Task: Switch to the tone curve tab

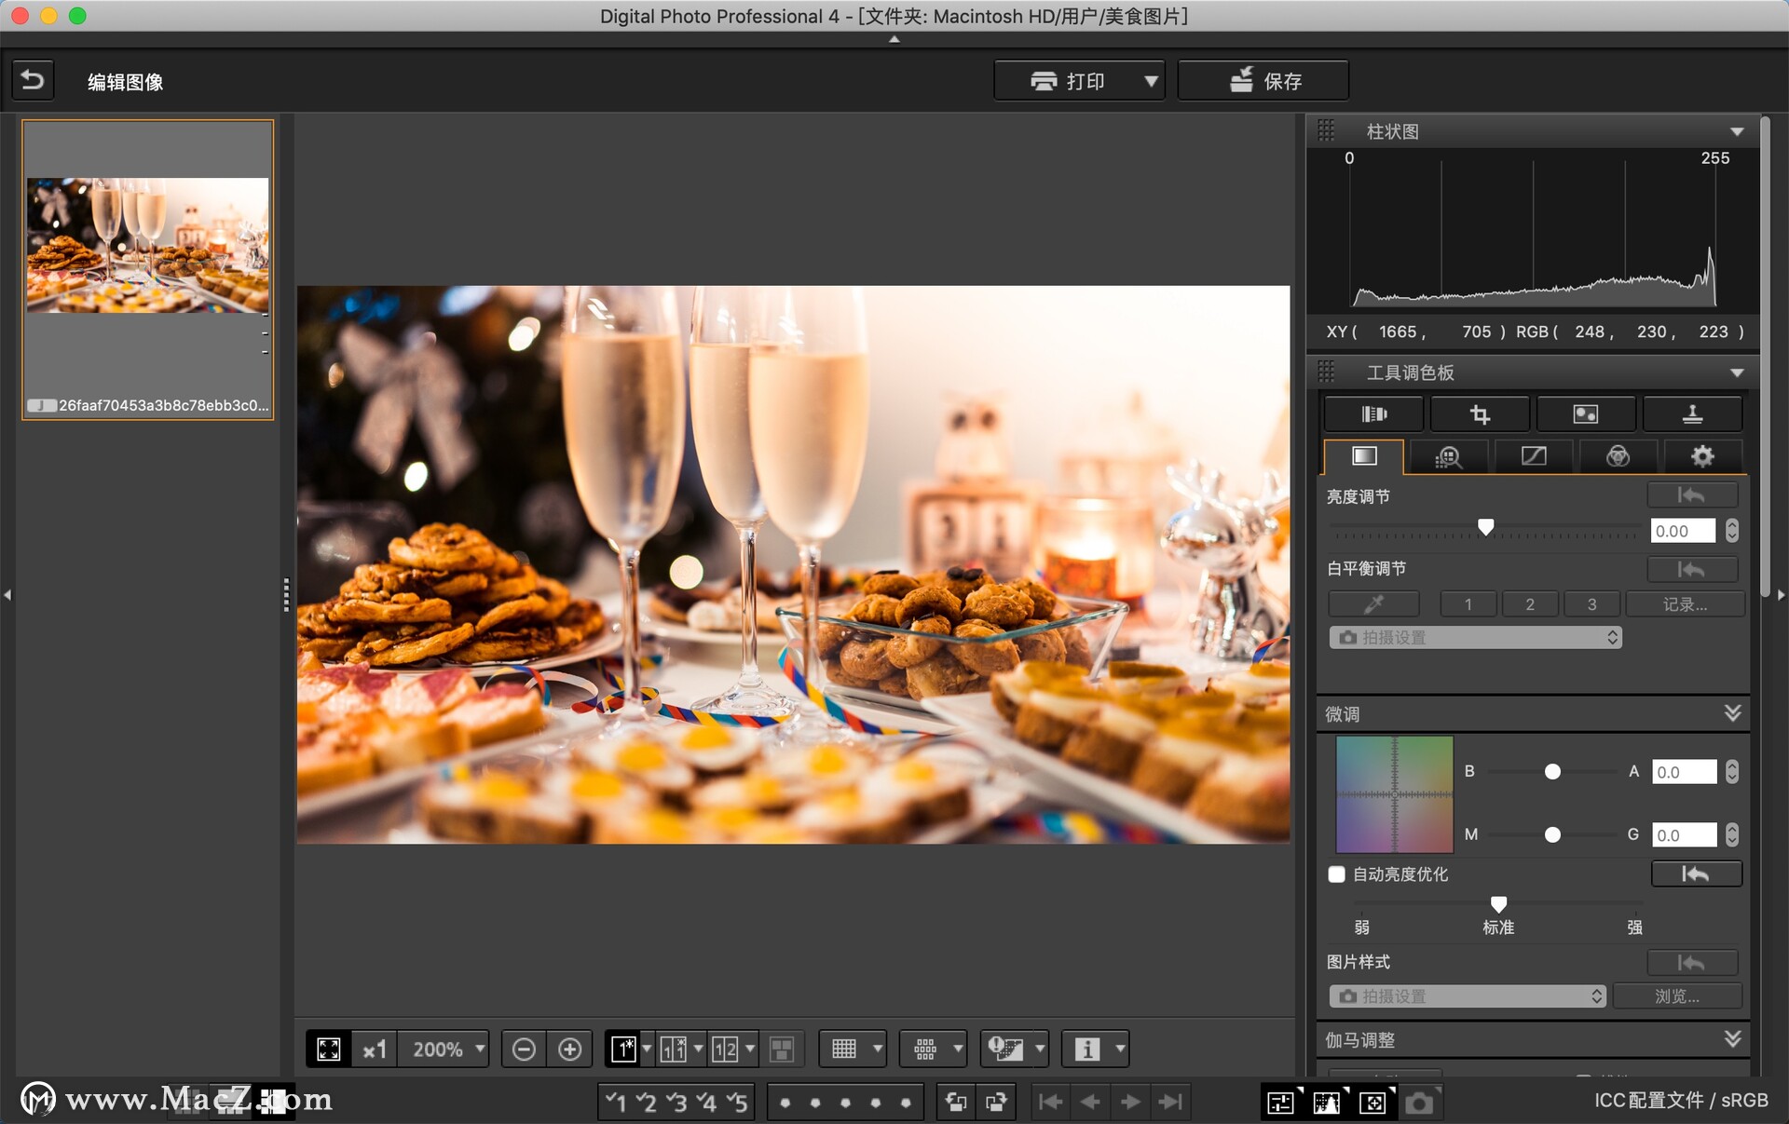Action: pyautogui.click(x=1533, y=456)
